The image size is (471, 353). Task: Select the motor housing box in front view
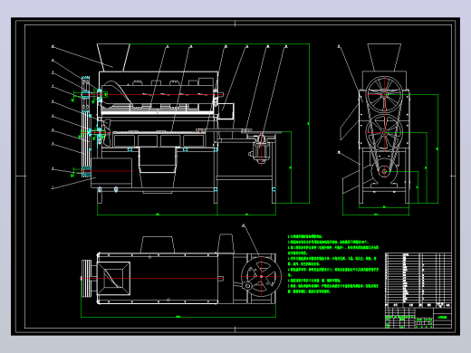111,173
